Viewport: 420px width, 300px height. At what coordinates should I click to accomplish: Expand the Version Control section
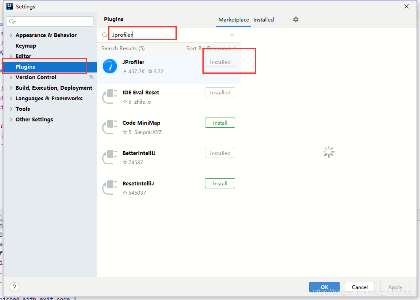point(11,77)
